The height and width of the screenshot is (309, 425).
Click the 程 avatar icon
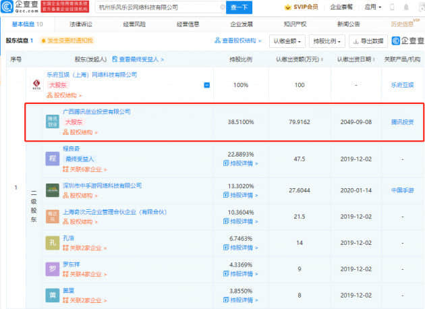click(x=53, y=159)
